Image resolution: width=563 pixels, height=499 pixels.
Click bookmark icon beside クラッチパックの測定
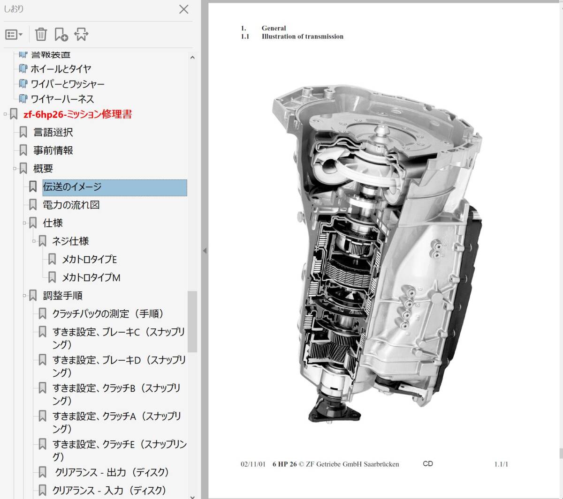click(x=43, y=313)
